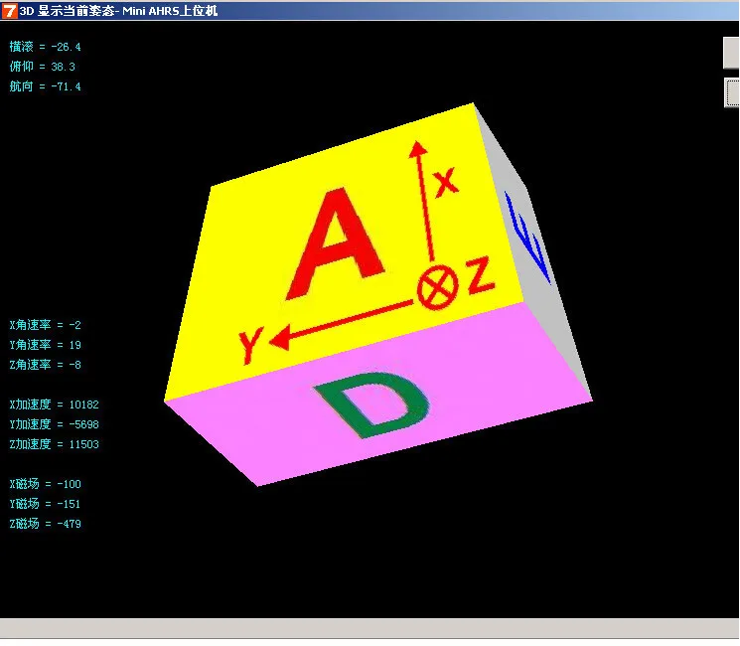Viewport: 740px width, 646px height.
Task: Click the 横滚 roll value -26.4
Action: [66, 47]
